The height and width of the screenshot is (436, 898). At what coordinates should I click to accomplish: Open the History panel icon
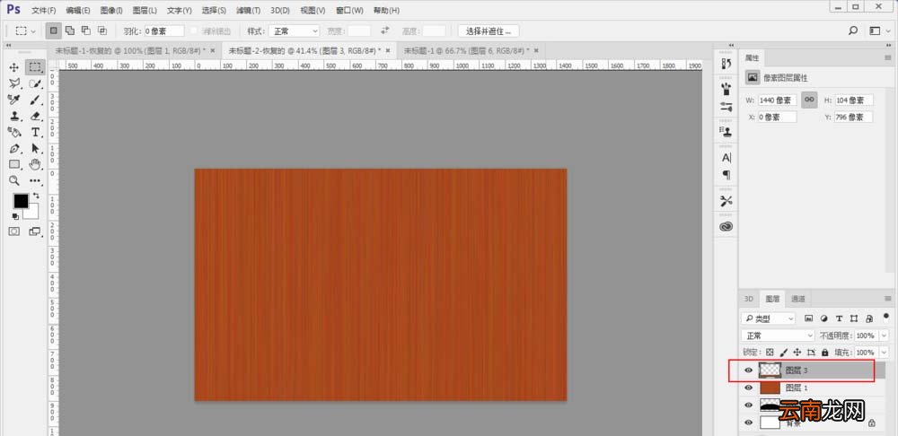(x=726, y=64)
